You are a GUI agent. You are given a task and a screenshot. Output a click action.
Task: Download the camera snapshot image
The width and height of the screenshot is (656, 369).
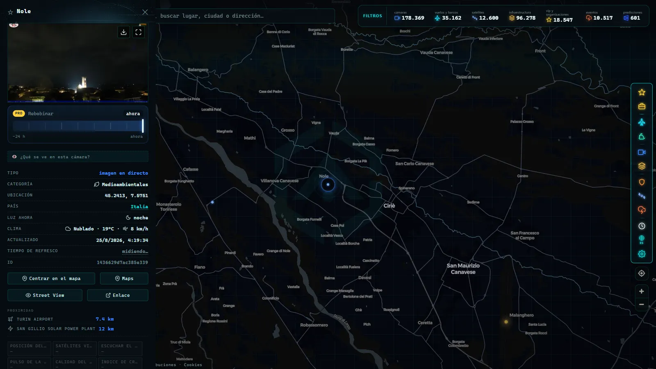click(123, 32)
